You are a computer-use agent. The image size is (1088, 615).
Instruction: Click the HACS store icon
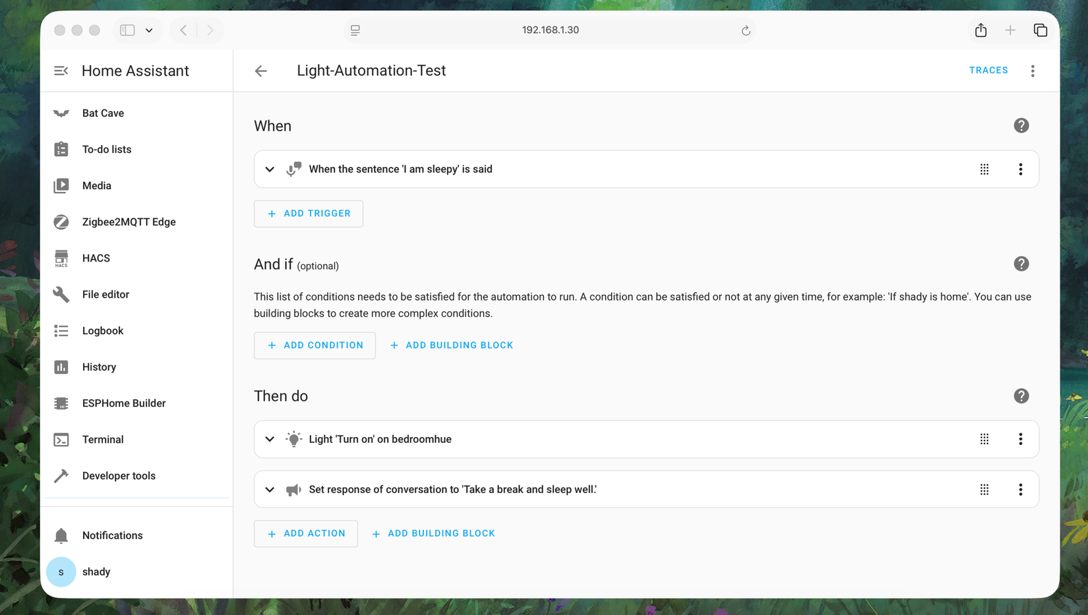pos(61,258)
